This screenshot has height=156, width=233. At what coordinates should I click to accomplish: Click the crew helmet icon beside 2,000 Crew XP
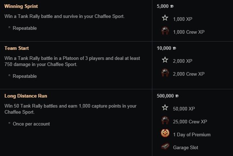[x=165, y=74]
